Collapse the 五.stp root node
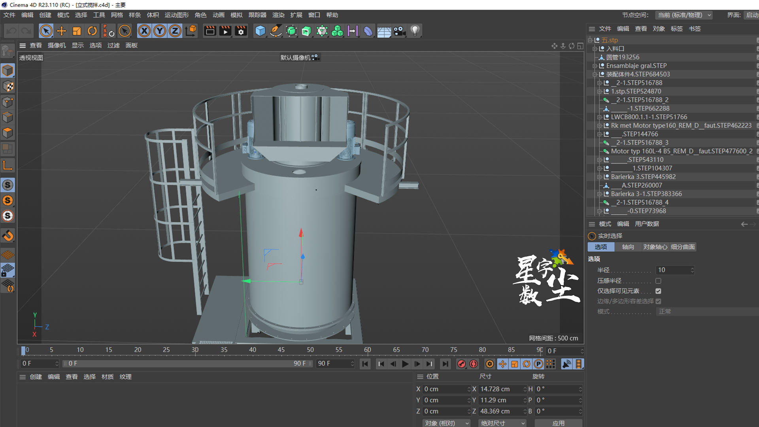 coord(590,40)
